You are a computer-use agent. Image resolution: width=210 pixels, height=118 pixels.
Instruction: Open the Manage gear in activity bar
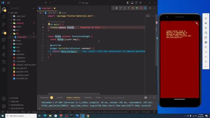pos(4,106)
